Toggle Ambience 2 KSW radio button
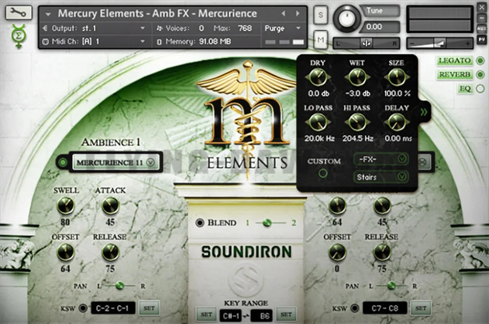 [x=355, y=308]
